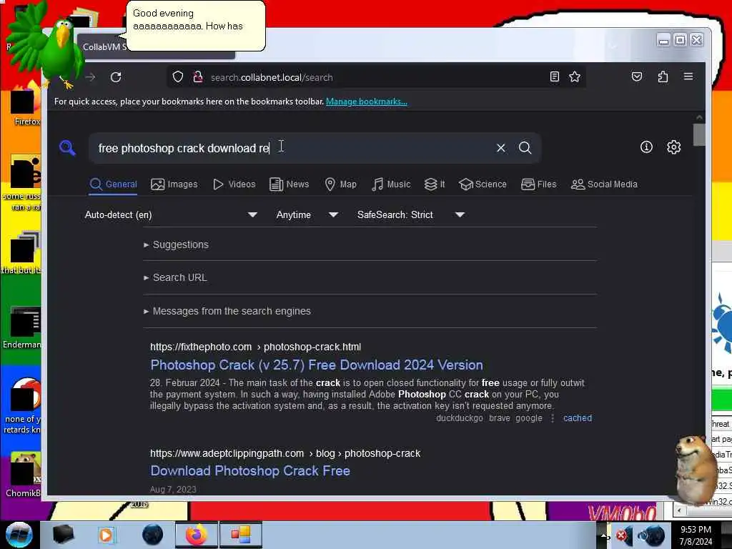This screenshot has width=732, height=549.
Task: Switch to the Music tab
Action: (391, 184)
